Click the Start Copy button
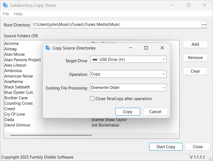The image size is (213, 161). (166, 147)
